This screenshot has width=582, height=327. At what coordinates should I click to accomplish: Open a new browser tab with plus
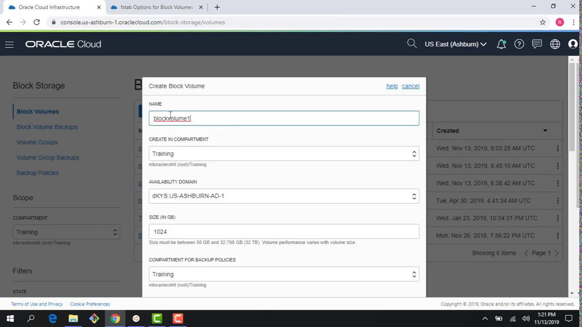(x=217, y=7)
